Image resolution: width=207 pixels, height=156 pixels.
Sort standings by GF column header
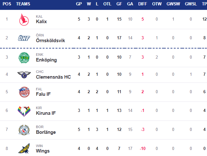[x=119, y=4]
